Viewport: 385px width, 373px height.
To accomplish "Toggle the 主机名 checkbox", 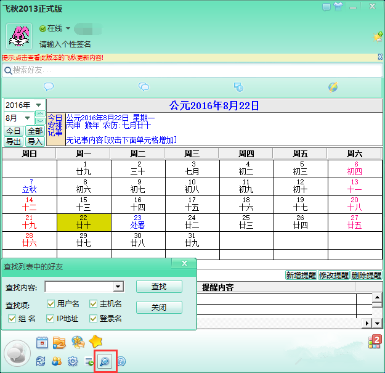I will (93, 303).
